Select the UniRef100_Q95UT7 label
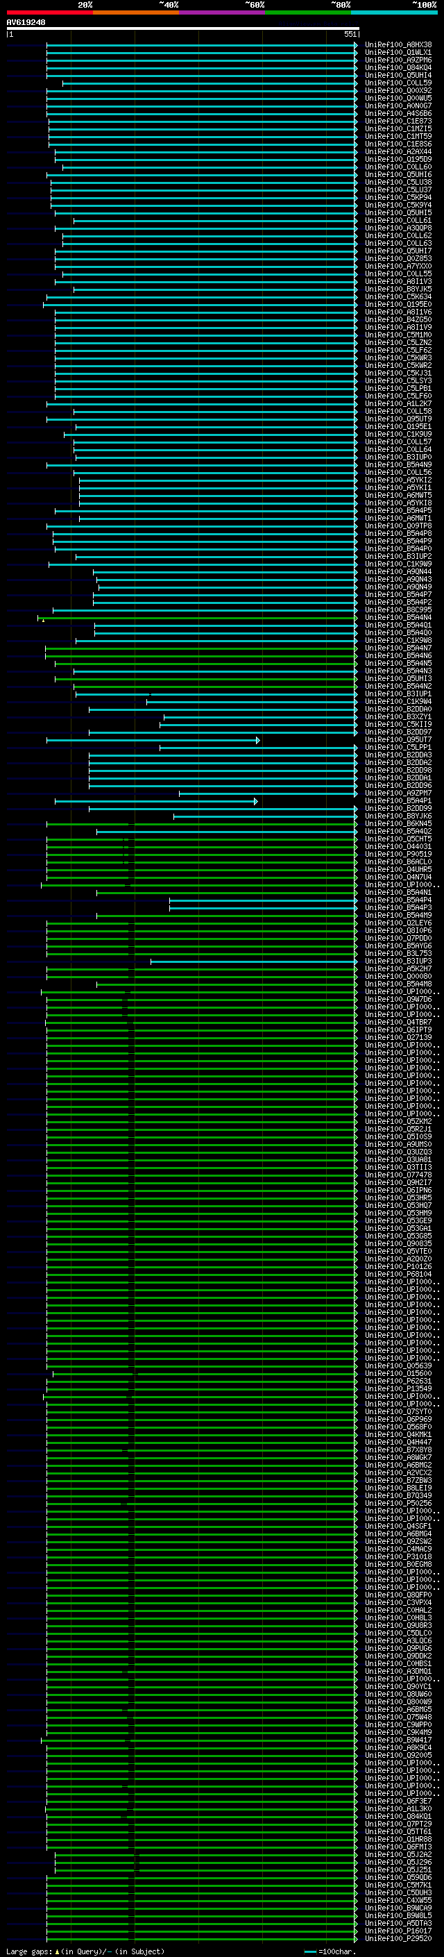Viewport: 444px width, 1957px height. (398, 740)
